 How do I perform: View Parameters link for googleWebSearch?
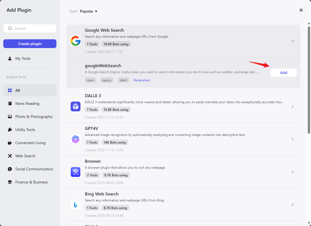pyautogui.click(x=142, y=80)
